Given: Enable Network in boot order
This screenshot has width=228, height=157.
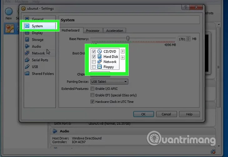Looking at the screenshot, I should tap(94, 62).
